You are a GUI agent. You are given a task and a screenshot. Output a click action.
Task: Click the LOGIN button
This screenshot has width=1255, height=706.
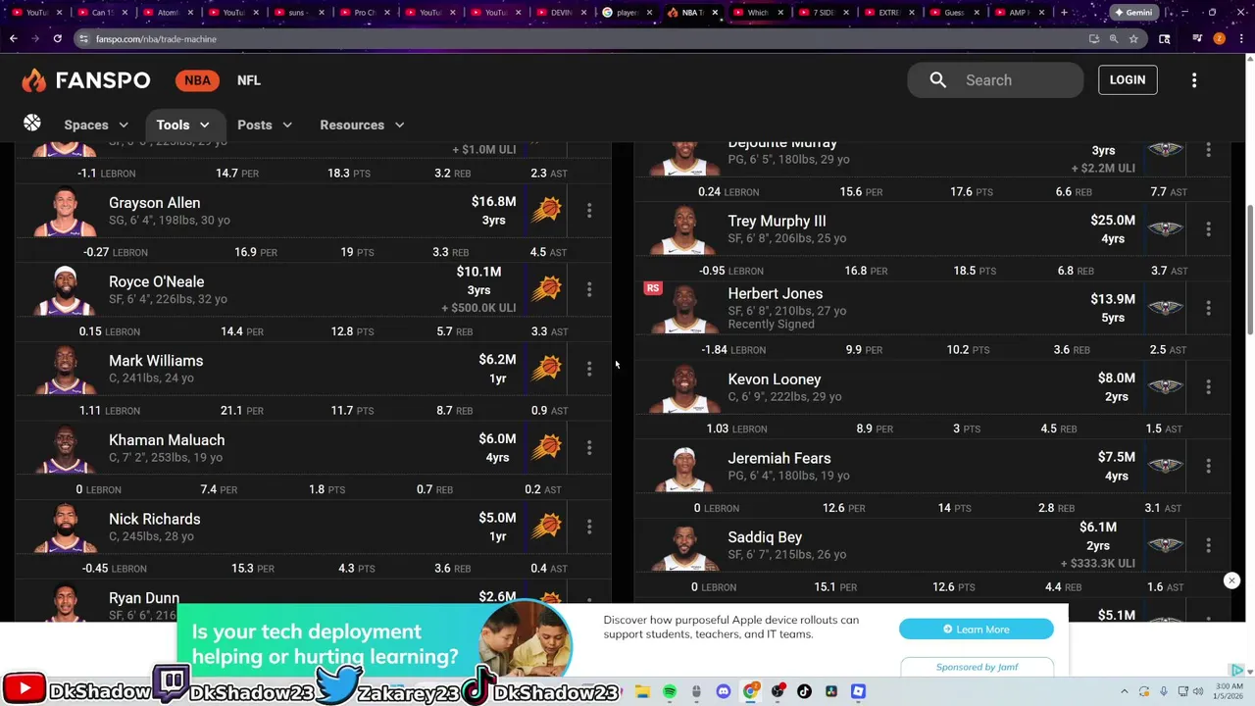[x=1128, y=80]
